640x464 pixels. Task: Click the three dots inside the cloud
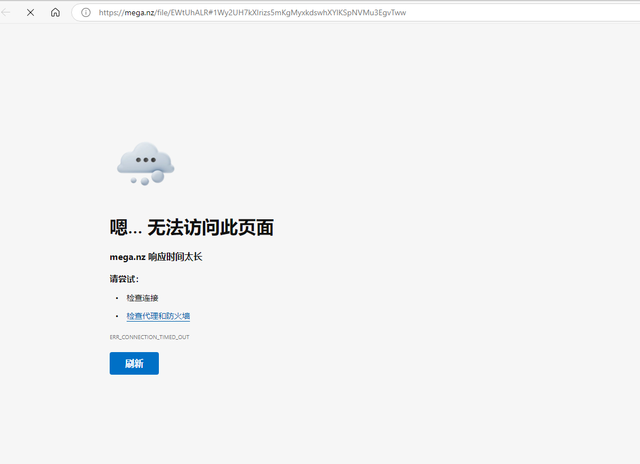145,160
